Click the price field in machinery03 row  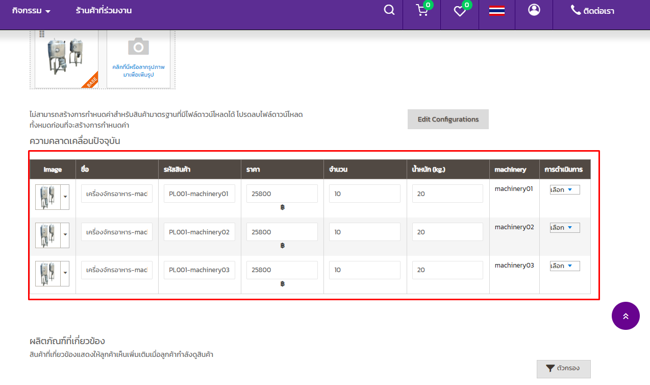point(282,270)
